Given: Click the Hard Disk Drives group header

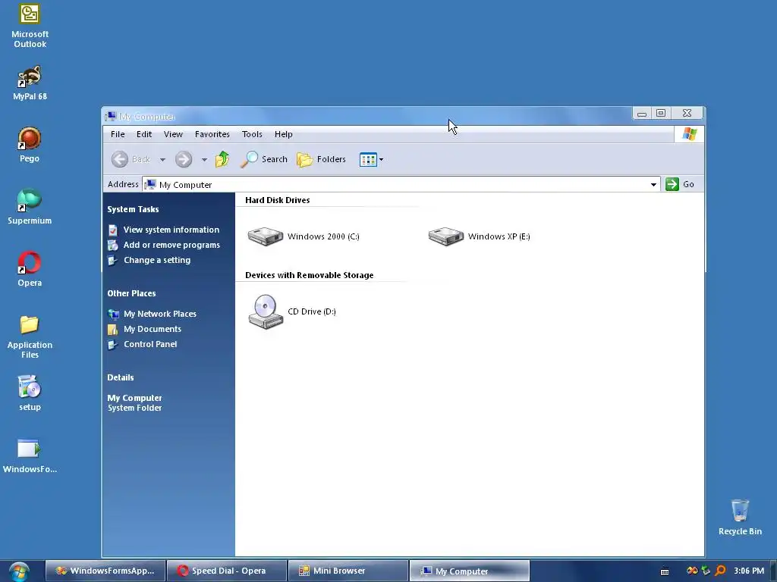Looking at the screenshot, I should point(278,200).
